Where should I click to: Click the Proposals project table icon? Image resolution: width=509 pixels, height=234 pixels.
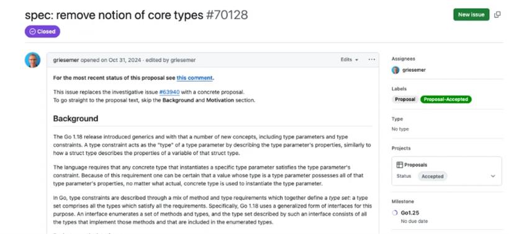(x=400, y=165)
